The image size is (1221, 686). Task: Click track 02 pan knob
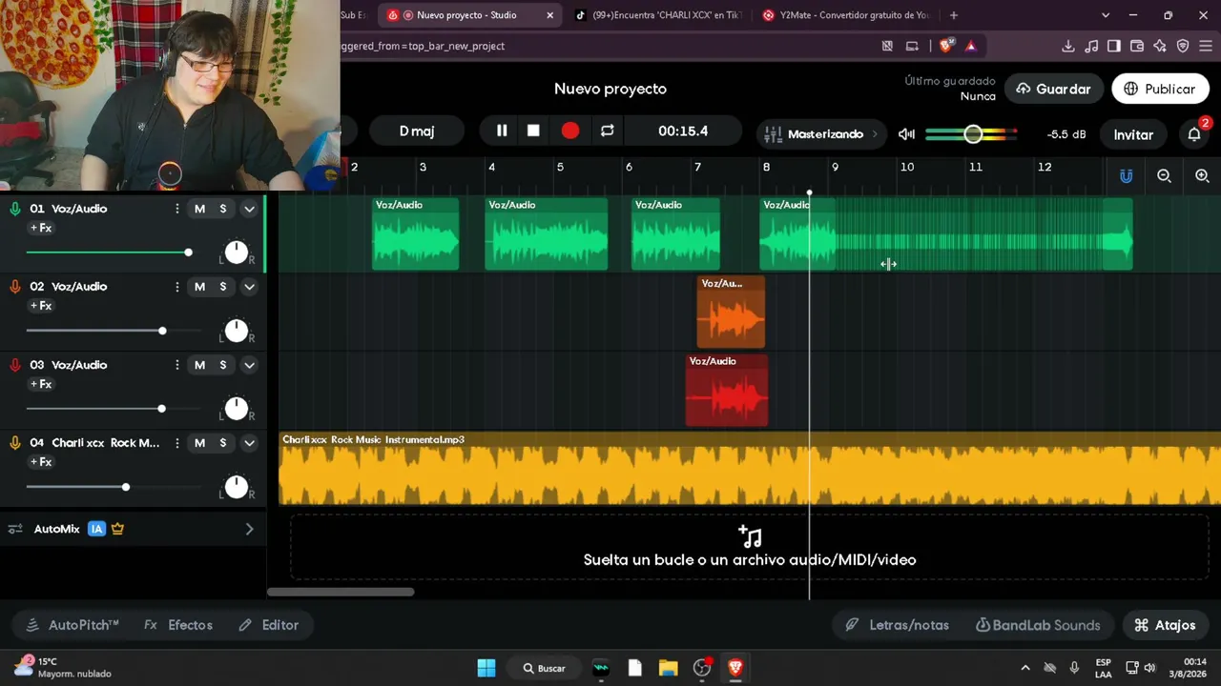pyautogui.click(x=236, y=331)
